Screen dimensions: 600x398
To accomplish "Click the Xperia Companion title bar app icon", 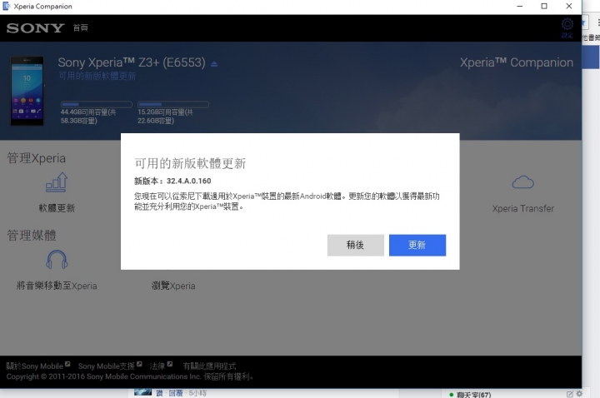I will coord(6,6).
